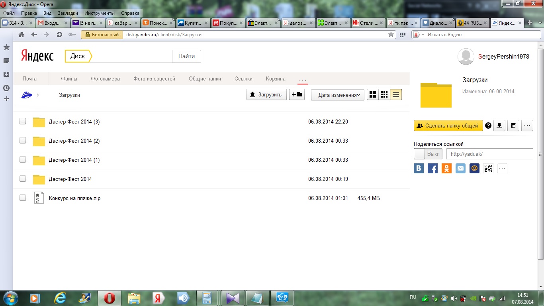Open the Файл menu
Viewport: 544px width, 306px height.
9,13
